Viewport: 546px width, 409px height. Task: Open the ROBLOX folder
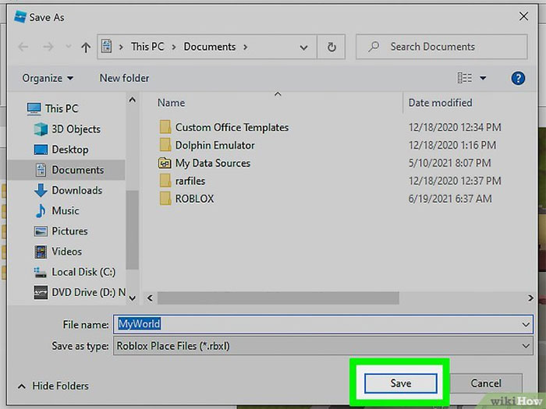194,199
